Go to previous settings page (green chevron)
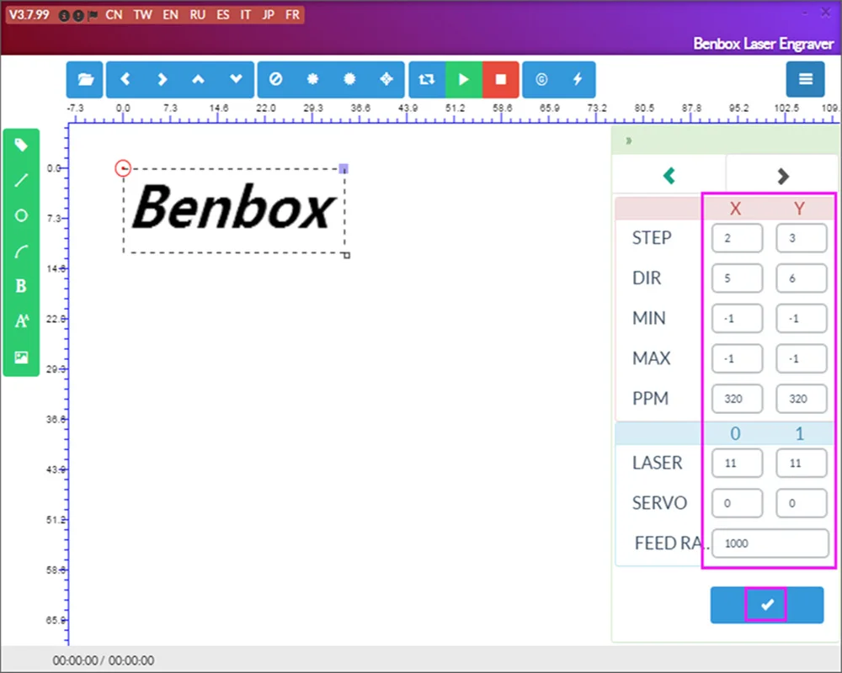The height and width of the screenshot is (673, 842). coord(669,176)
